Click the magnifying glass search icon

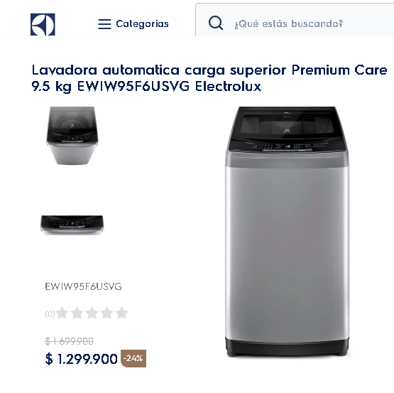(x=216, y=23)
